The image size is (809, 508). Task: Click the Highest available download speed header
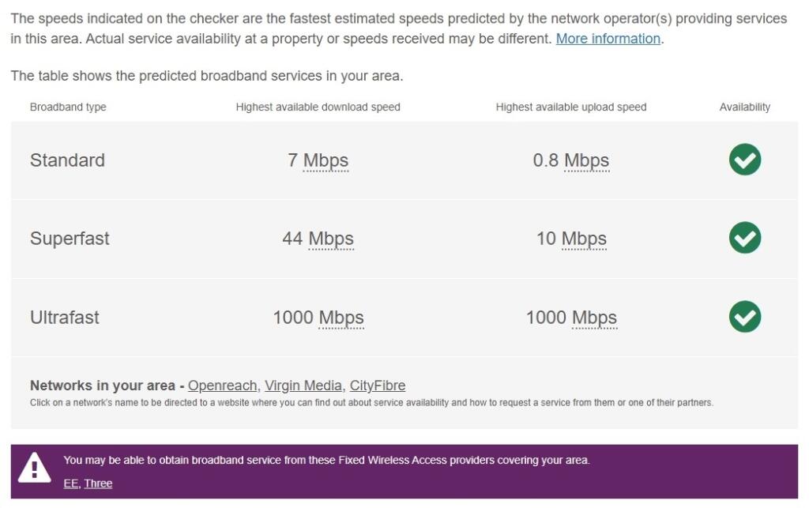[x=318, y=107]
